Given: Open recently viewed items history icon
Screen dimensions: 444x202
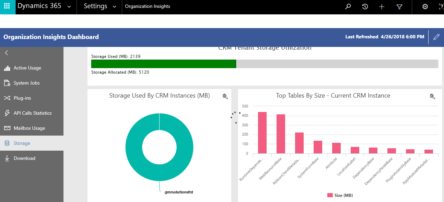Looking at the screenshot, I should pos(365,7).
